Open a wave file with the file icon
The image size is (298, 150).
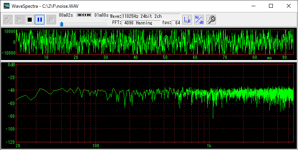click(x=8, y=20)
